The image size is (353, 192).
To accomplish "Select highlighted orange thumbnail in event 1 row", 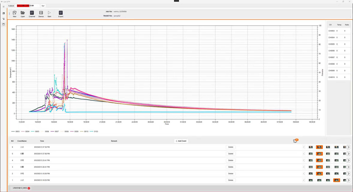I will click(x=336, y=180).
